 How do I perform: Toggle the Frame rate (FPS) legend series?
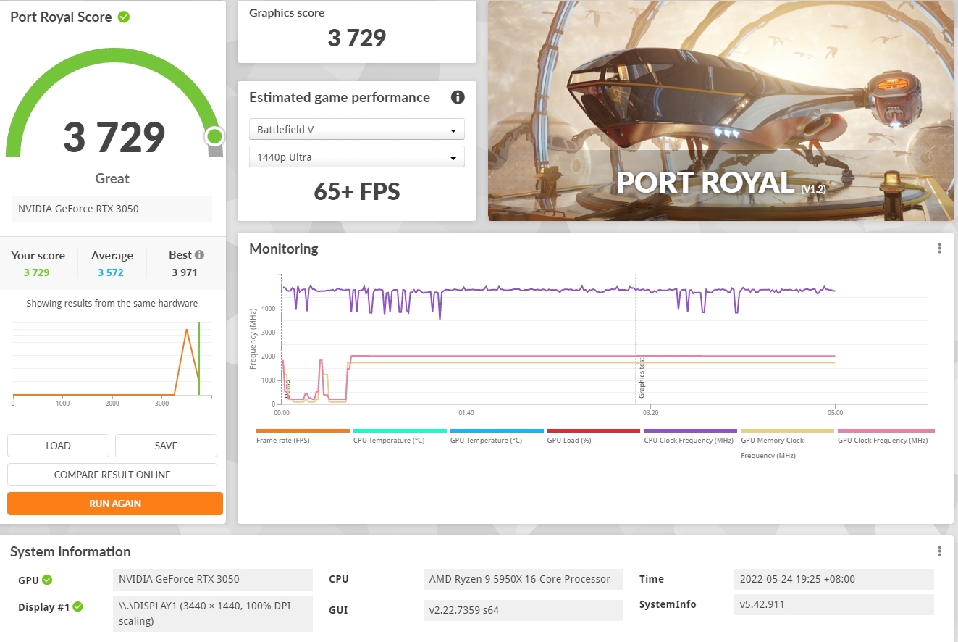click(x=303, y=436)
